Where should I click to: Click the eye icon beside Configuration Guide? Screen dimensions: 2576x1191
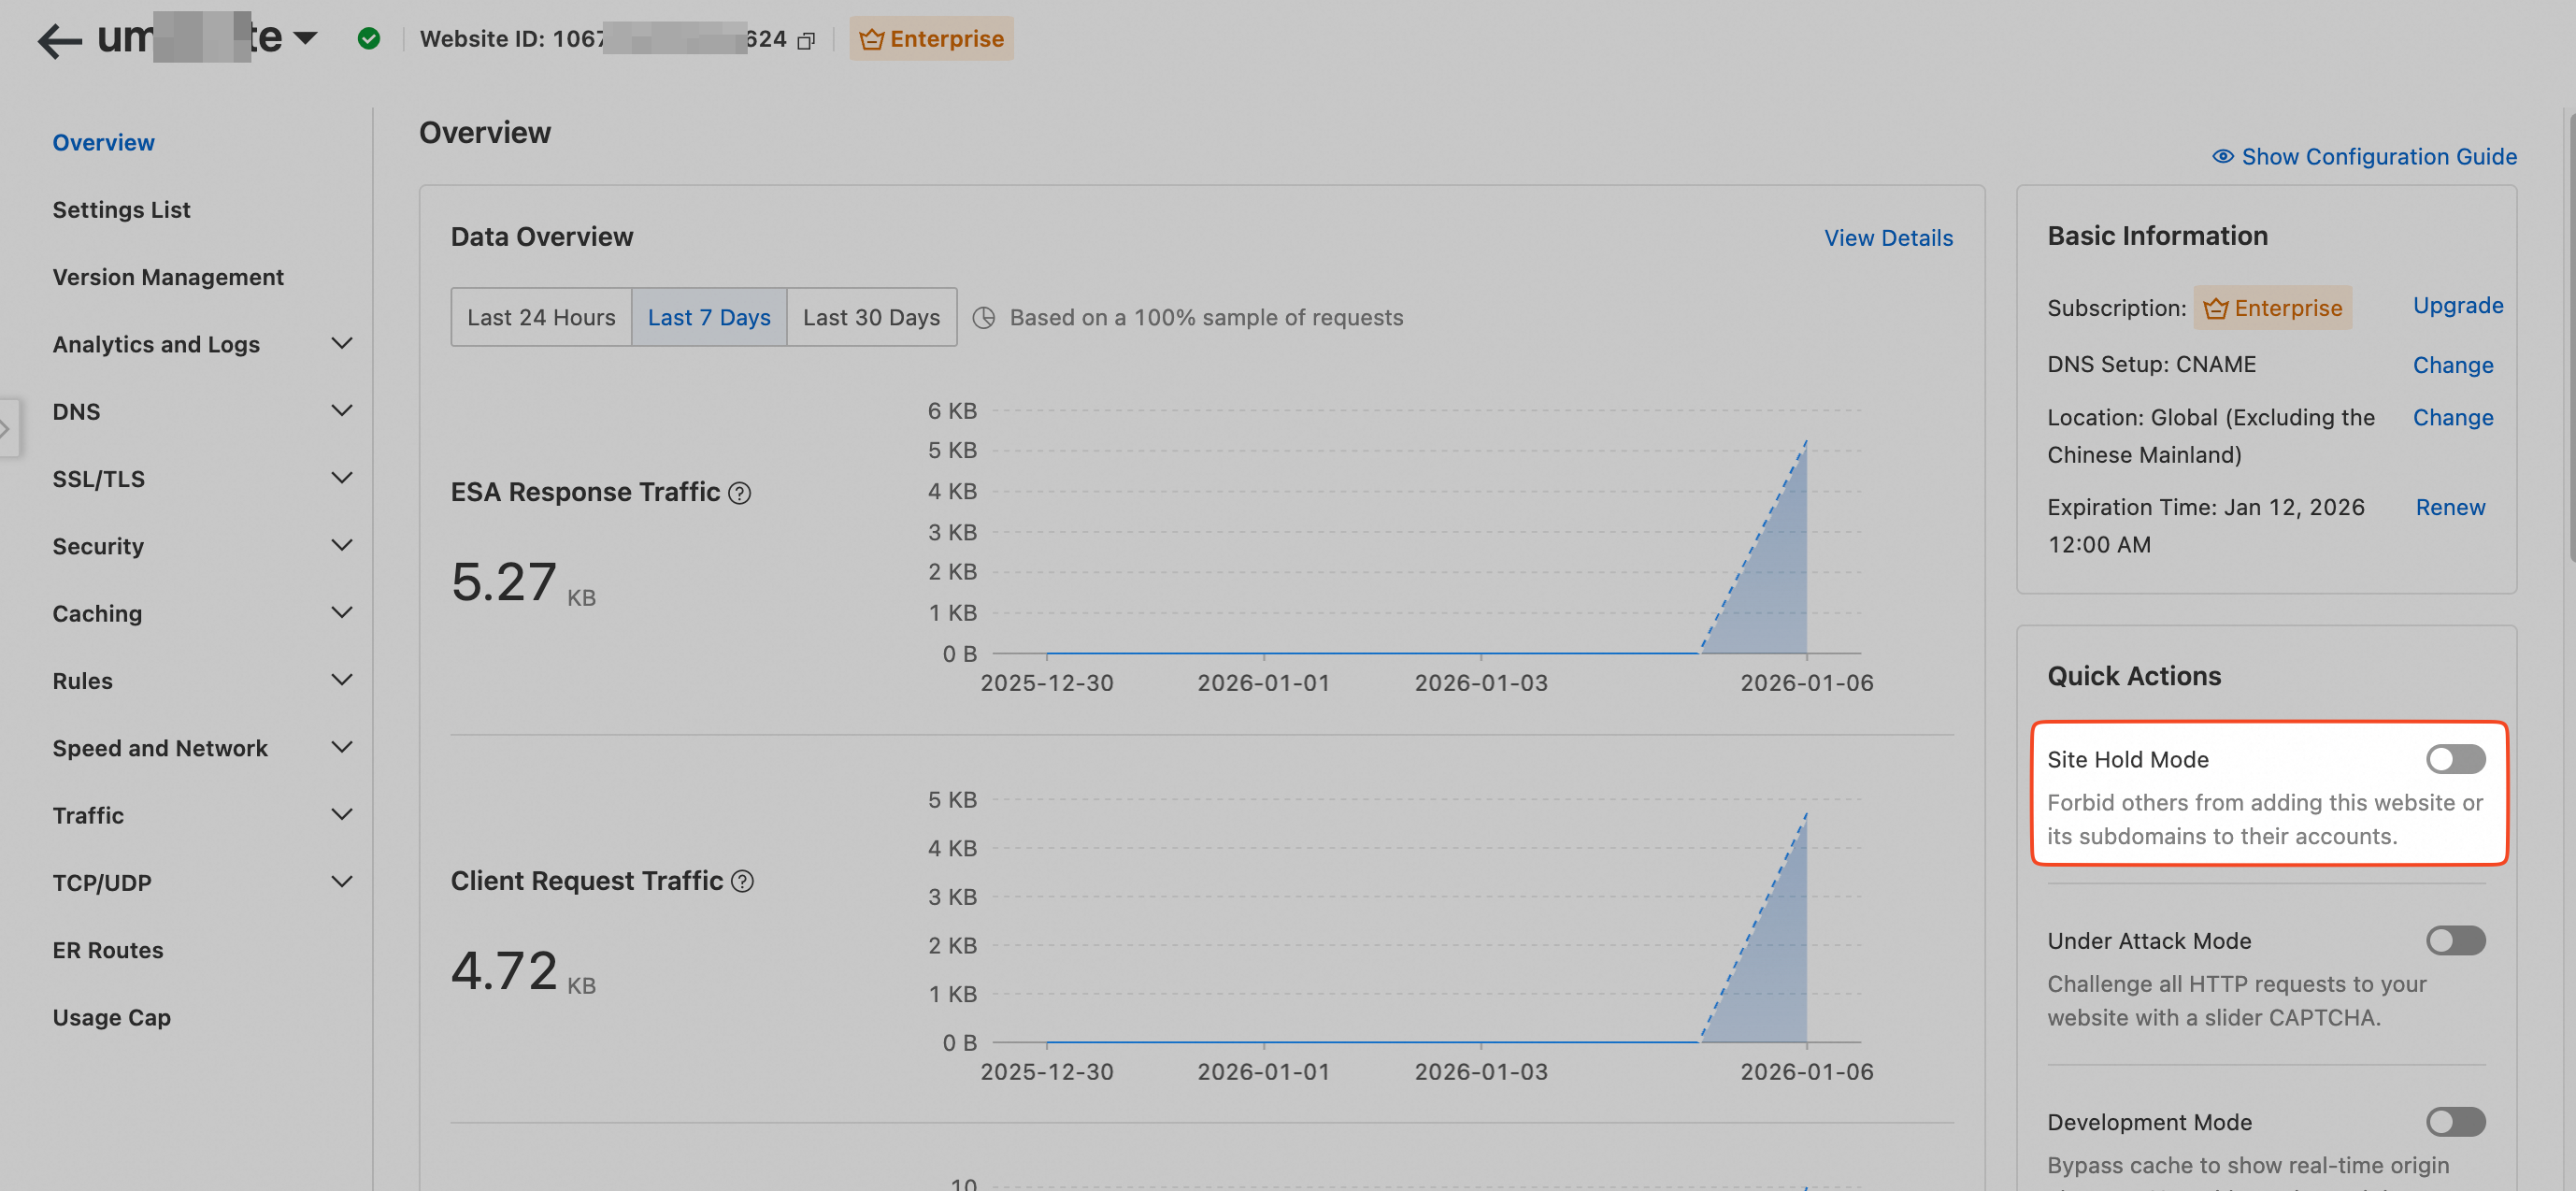click(2222, 156)
